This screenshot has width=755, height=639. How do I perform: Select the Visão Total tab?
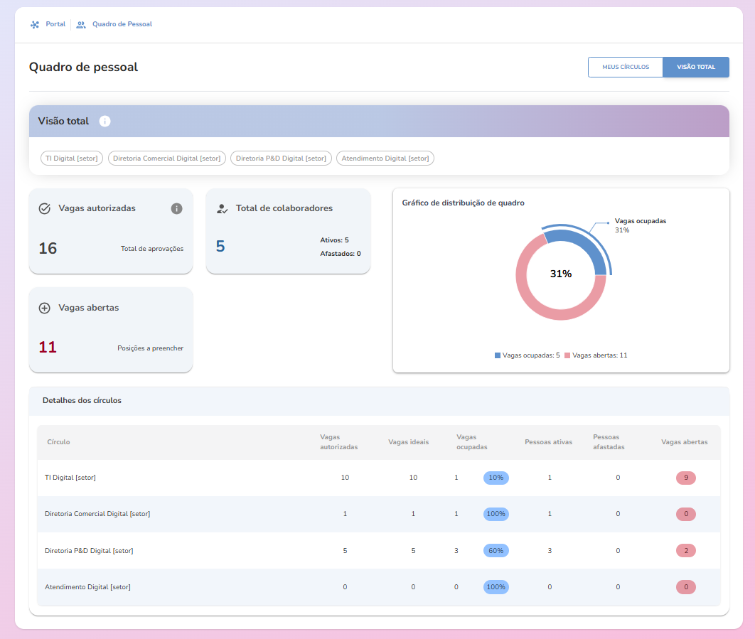tap(696, 67)
